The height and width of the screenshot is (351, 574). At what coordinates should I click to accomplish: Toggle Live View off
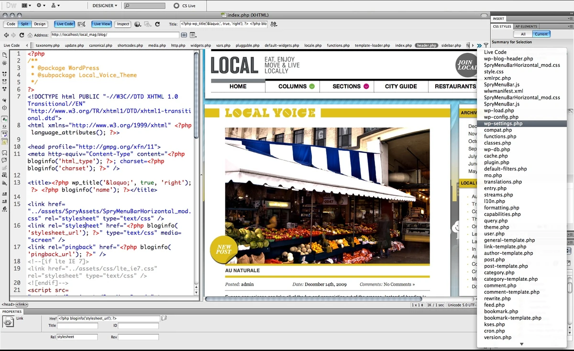pos(101,24)
